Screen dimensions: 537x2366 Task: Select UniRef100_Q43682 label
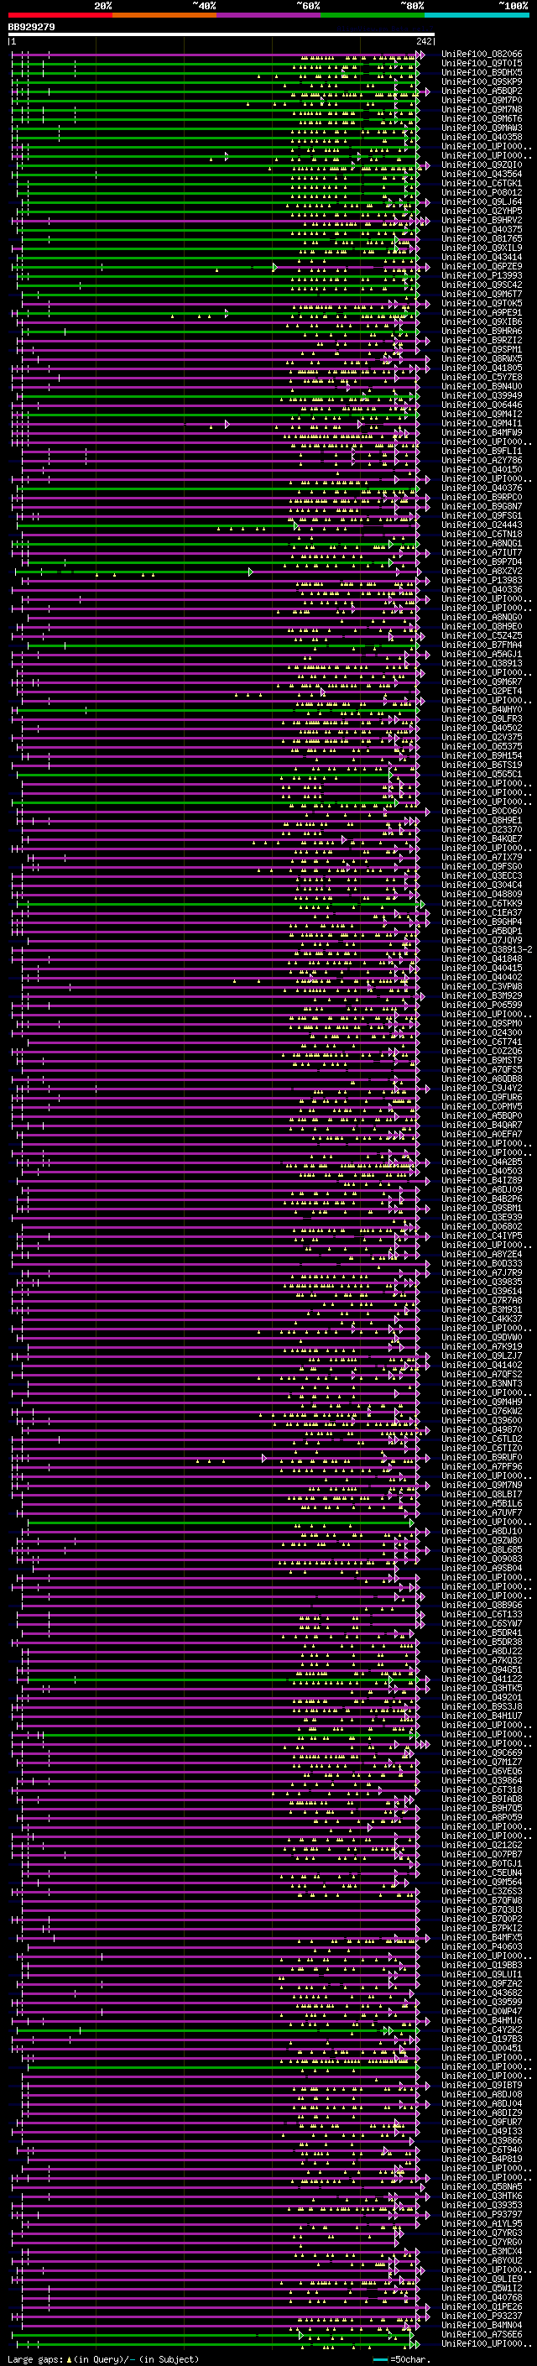click(x=482, y=1993)
